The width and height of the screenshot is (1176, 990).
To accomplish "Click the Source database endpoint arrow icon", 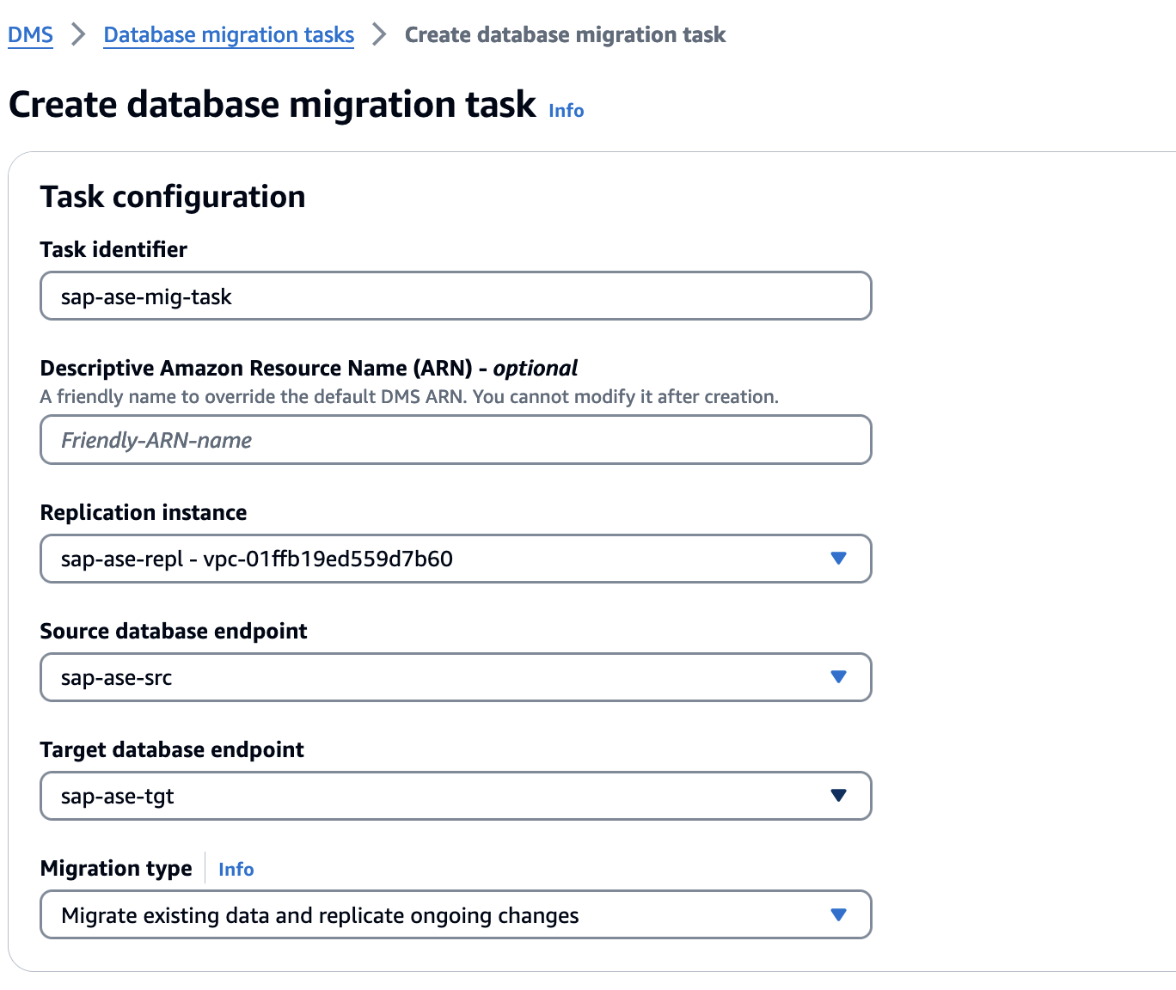I will tap(838, 677).
